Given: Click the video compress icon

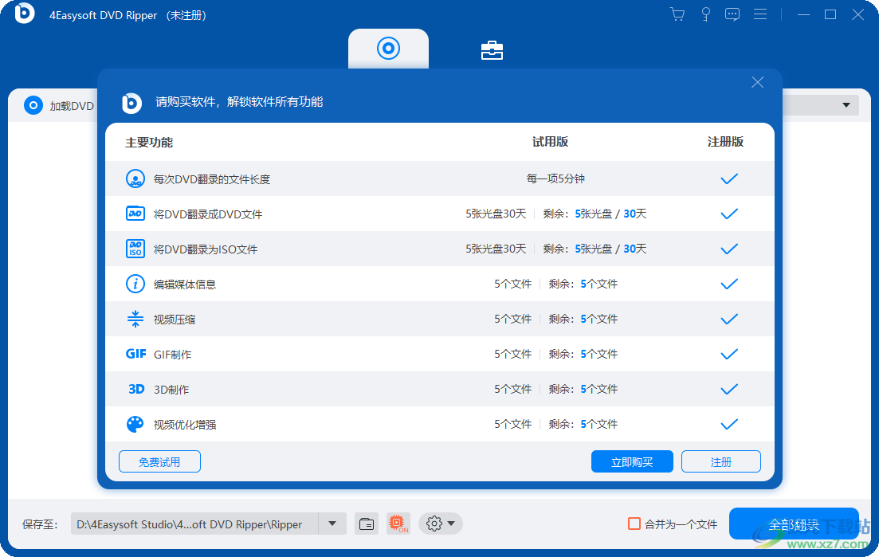Looking at the screenshot, I should [135, 319].
